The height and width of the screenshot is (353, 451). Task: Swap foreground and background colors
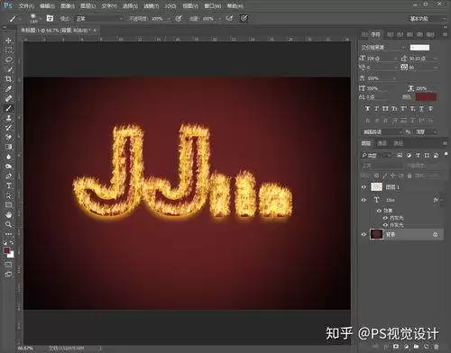pos(12,242)
